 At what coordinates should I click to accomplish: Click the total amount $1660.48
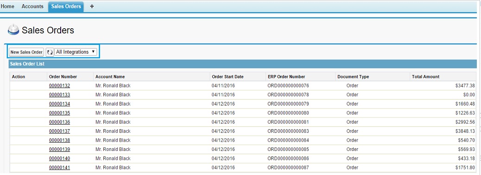465,104
